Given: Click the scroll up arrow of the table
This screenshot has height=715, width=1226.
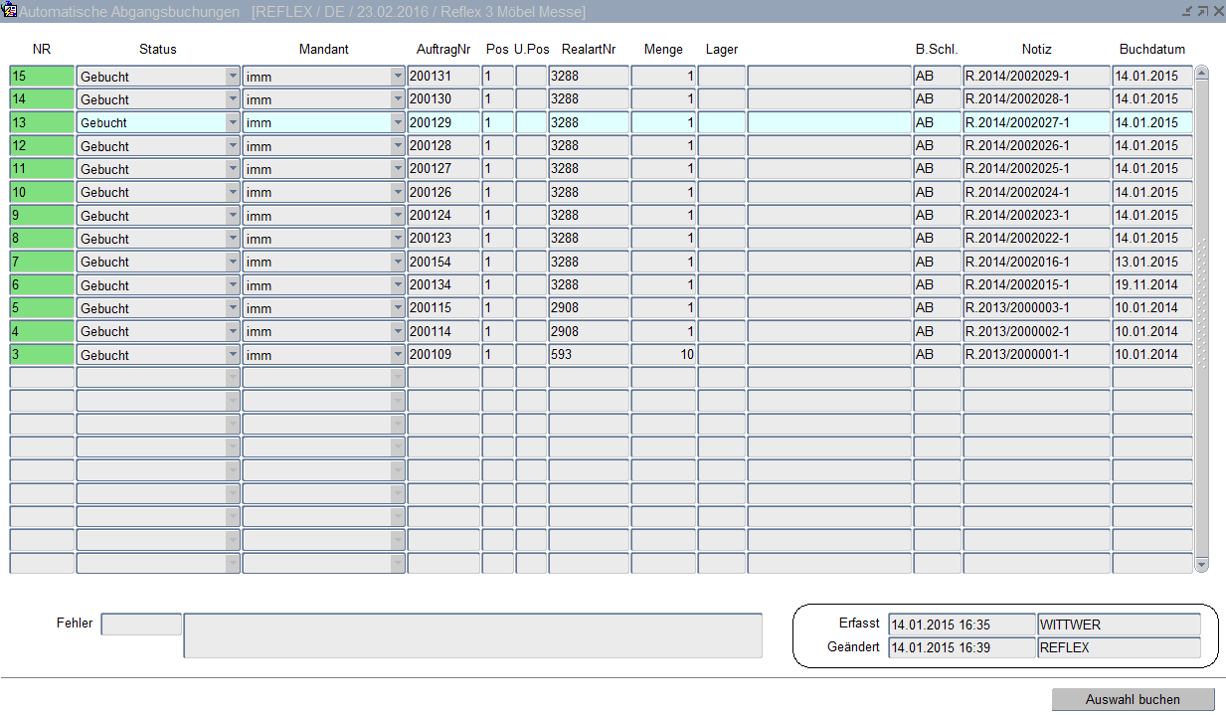Looking at the screenshot, I should pyautogui.click(x=1201, y=73).
